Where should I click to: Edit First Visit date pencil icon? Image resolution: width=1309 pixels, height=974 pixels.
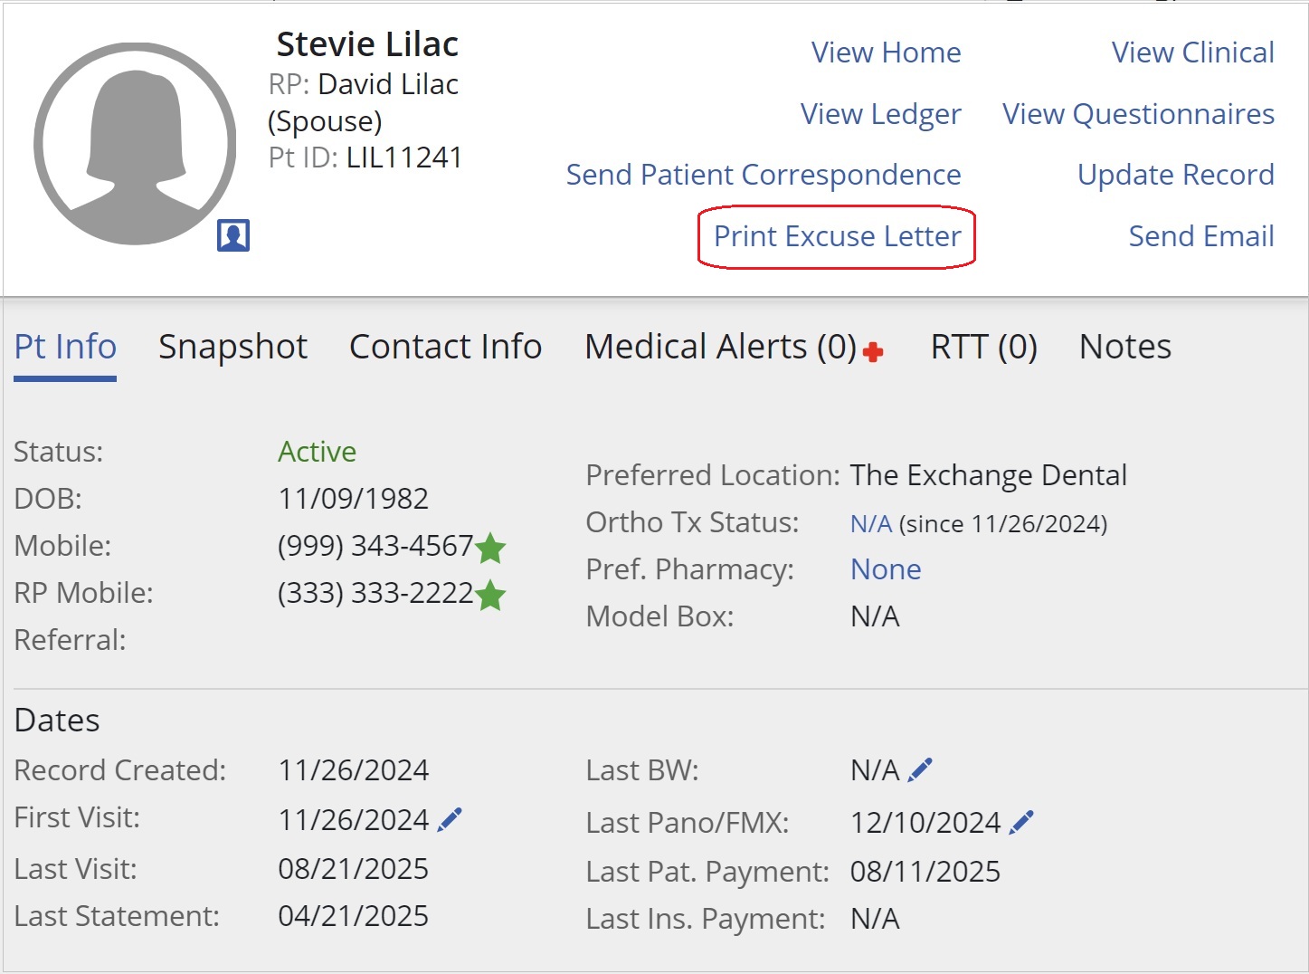[x=450, y=819]
